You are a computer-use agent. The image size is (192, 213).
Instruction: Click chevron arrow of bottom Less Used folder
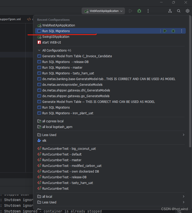184,202
